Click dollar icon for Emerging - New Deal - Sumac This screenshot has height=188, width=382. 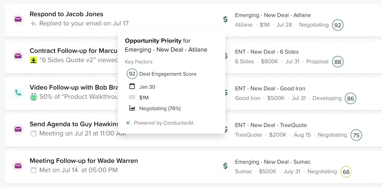(x=225, y=166)
